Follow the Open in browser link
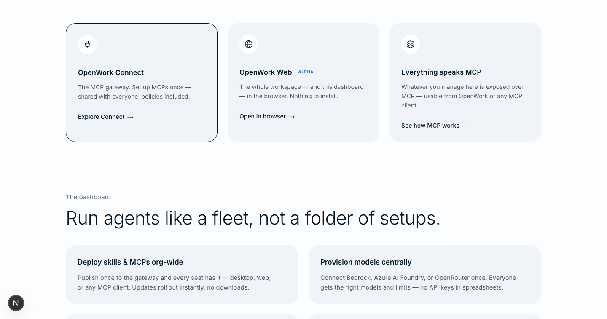 tap(267, 116)
